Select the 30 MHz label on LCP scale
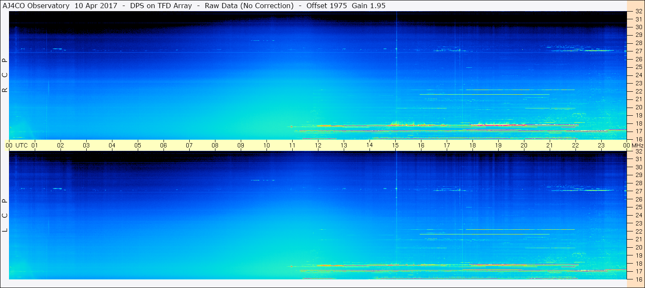 click(638, 167)
